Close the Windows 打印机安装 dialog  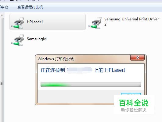click(x=137, y=58)
